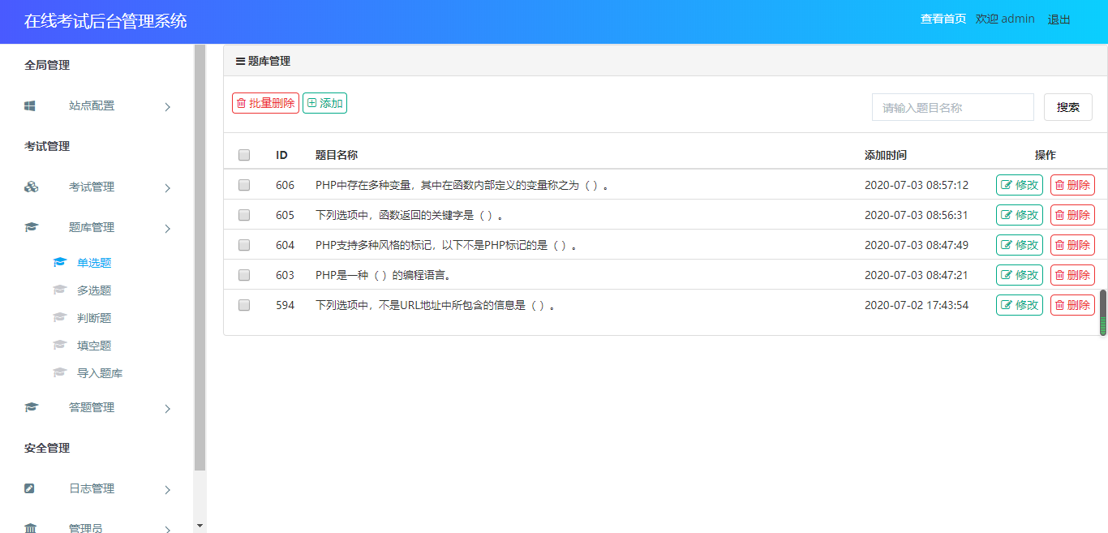This screenshot has height=533, width=1108.
Task: Check the checkbox for question 604
Action: [x=244, y=245]
